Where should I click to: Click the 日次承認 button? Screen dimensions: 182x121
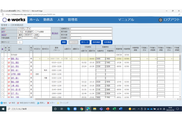point(96,42)
